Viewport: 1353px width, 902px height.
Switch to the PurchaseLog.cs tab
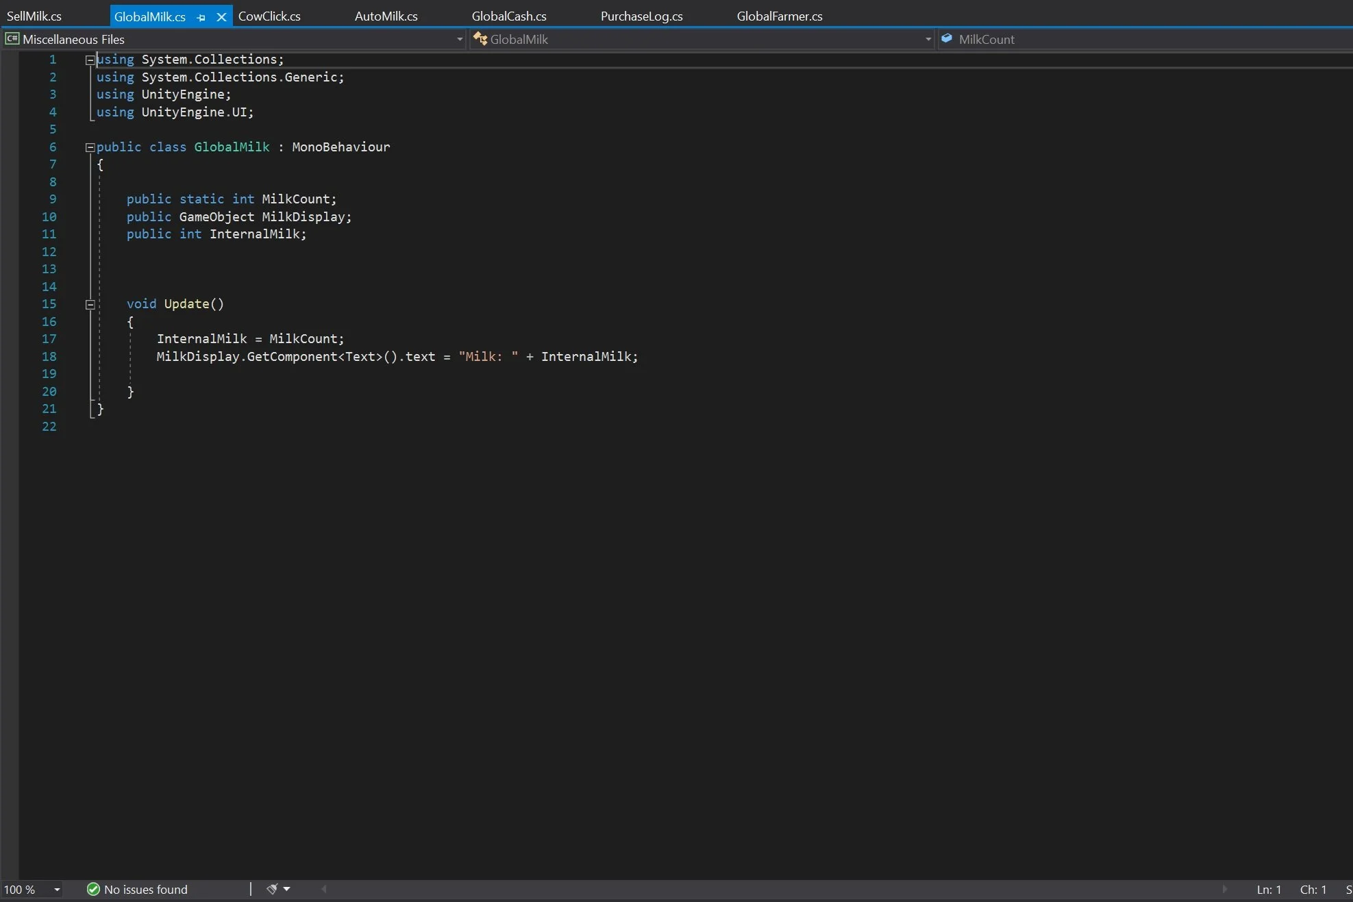(641, 16)
